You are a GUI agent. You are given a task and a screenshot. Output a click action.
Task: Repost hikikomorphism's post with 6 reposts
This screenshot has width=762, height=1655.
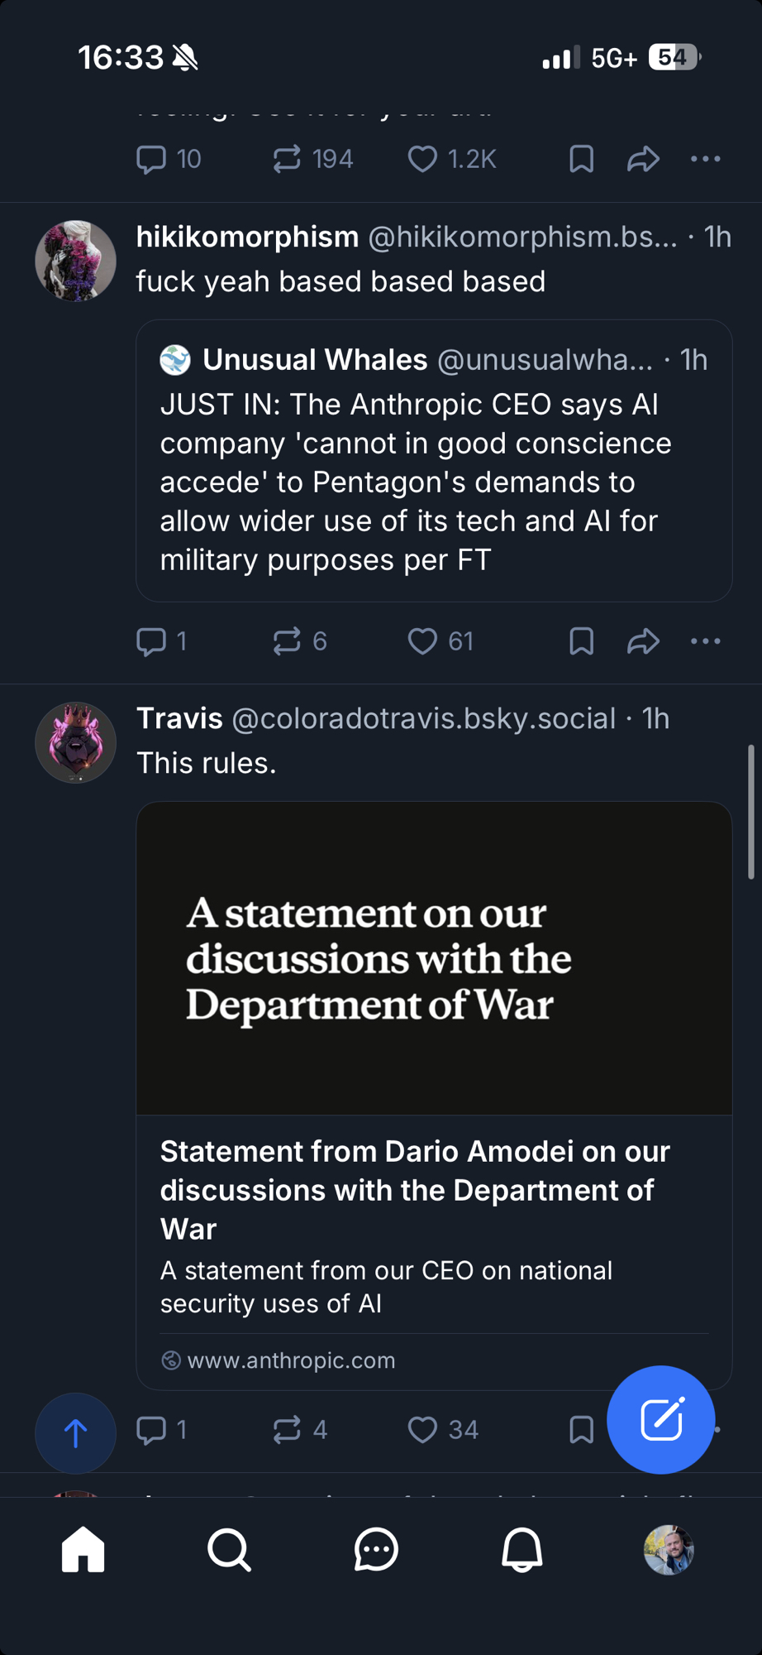pos(287,641)
